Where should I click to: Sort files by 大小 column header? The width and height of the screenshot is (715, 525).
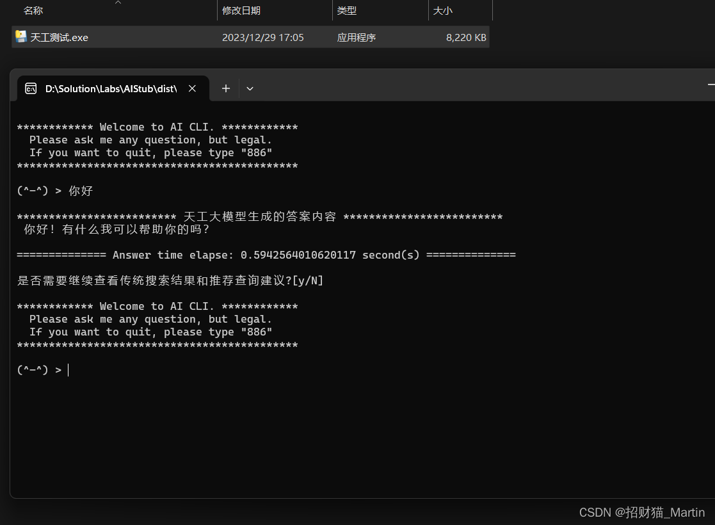point(442,10)
